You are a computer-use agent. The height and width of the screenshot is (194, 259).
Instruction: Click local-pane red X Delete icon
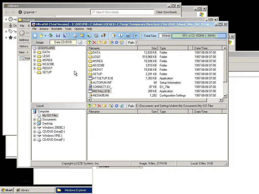coord(99,106)
